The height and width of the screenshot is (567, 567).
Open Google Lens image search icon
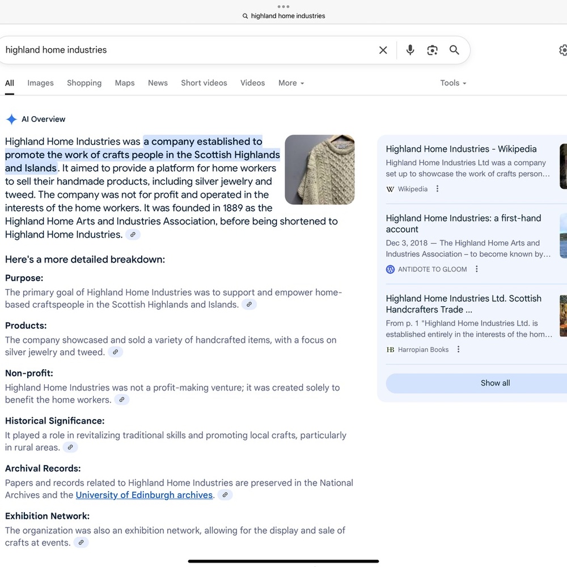point(432,50)
